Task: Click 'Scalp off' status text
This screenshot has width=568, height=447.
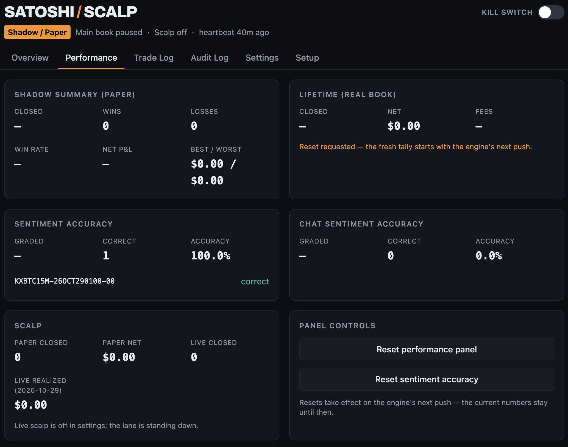Action: point(171,32)
